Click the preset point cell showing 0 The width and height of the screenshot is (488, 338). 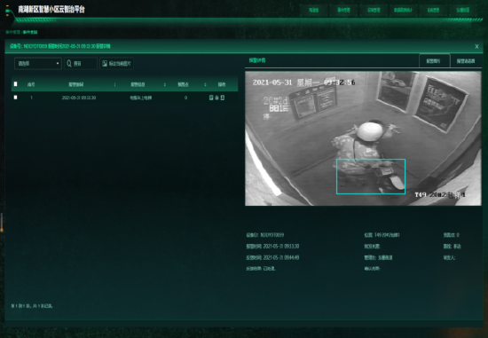(185, 98)
